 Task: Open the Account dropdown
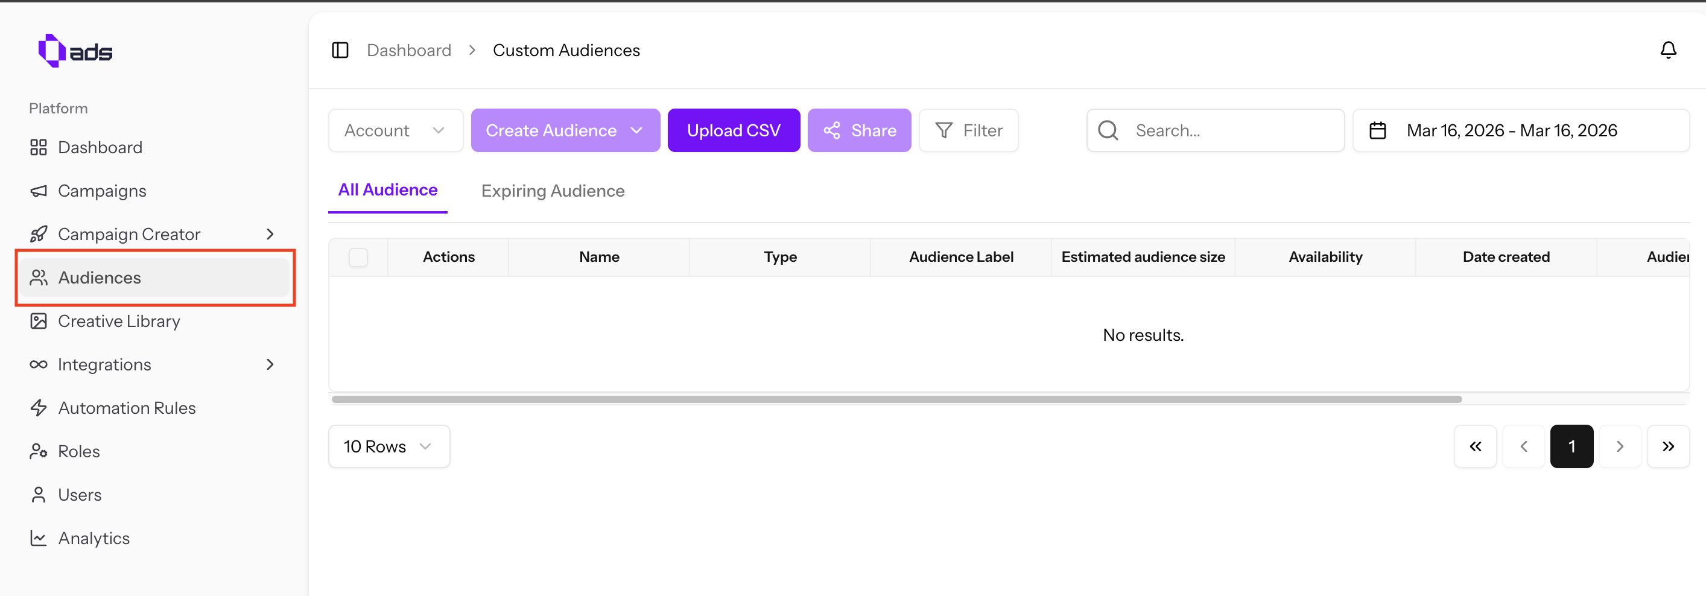click(395, 130)
